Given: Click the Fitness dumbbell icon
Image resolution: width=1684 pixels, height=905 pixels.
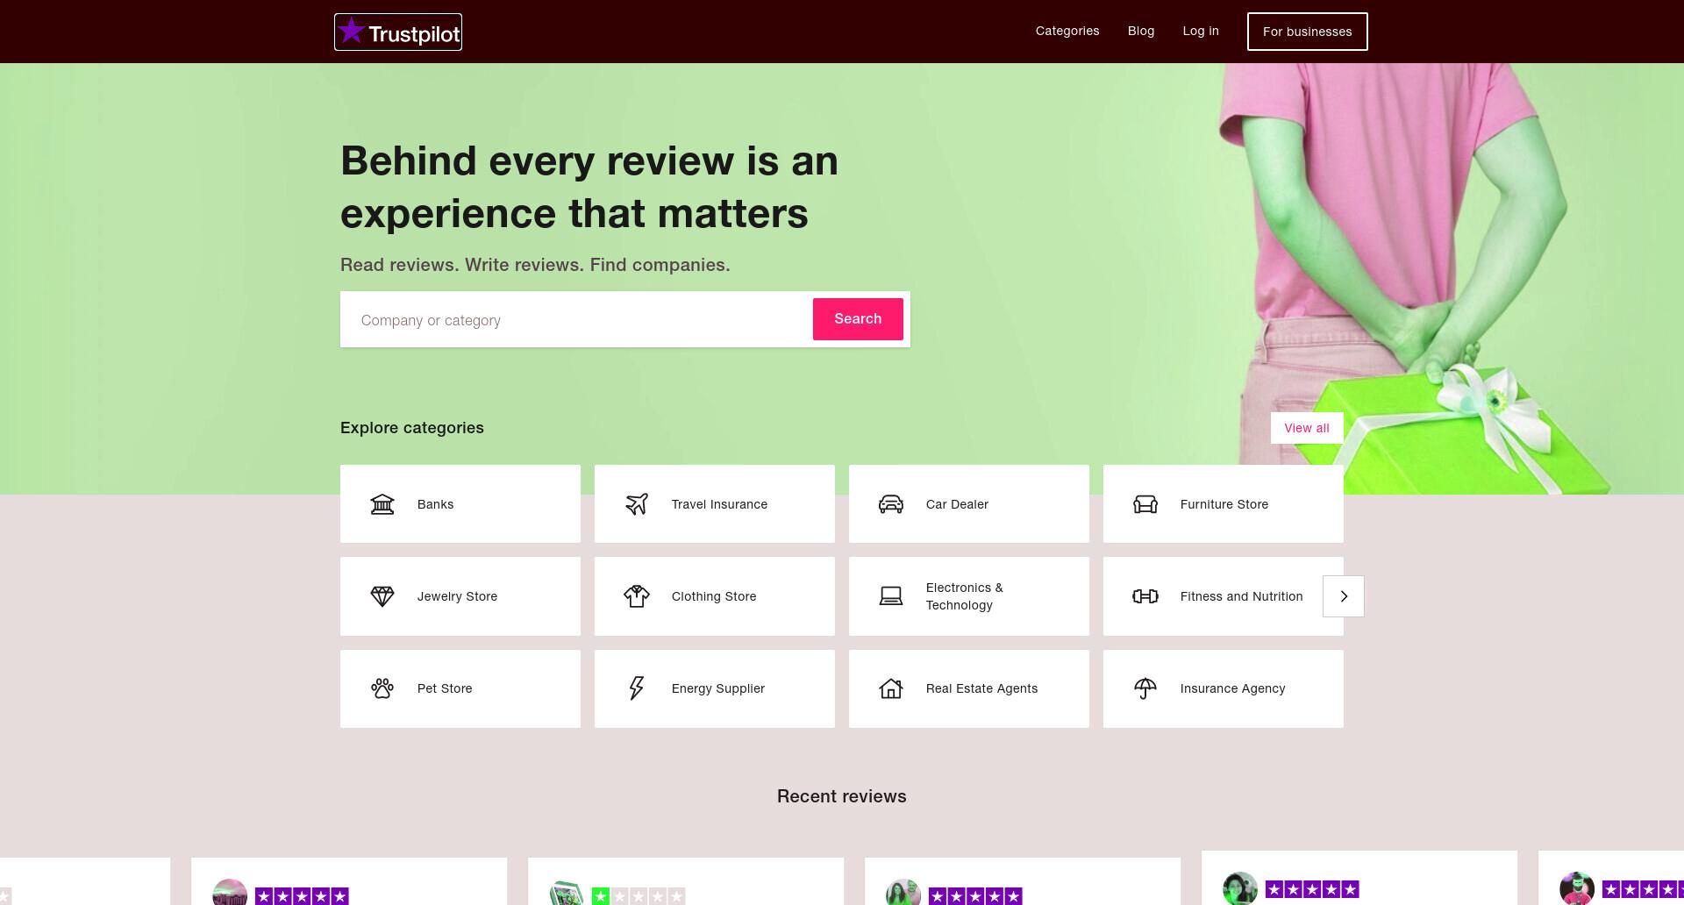Looking at the screenshot, I should point(1145,596).
